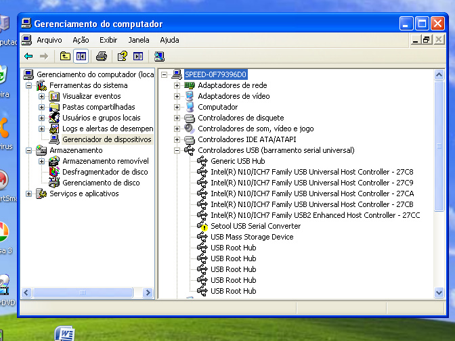Expand Adaptadores de vídeo node
The image size is (455, 341).
(x=177, y=96)
